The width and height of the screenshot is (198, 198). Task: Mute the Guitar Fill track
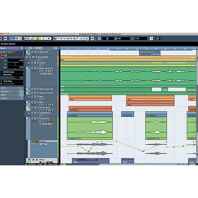coord(33,52)
